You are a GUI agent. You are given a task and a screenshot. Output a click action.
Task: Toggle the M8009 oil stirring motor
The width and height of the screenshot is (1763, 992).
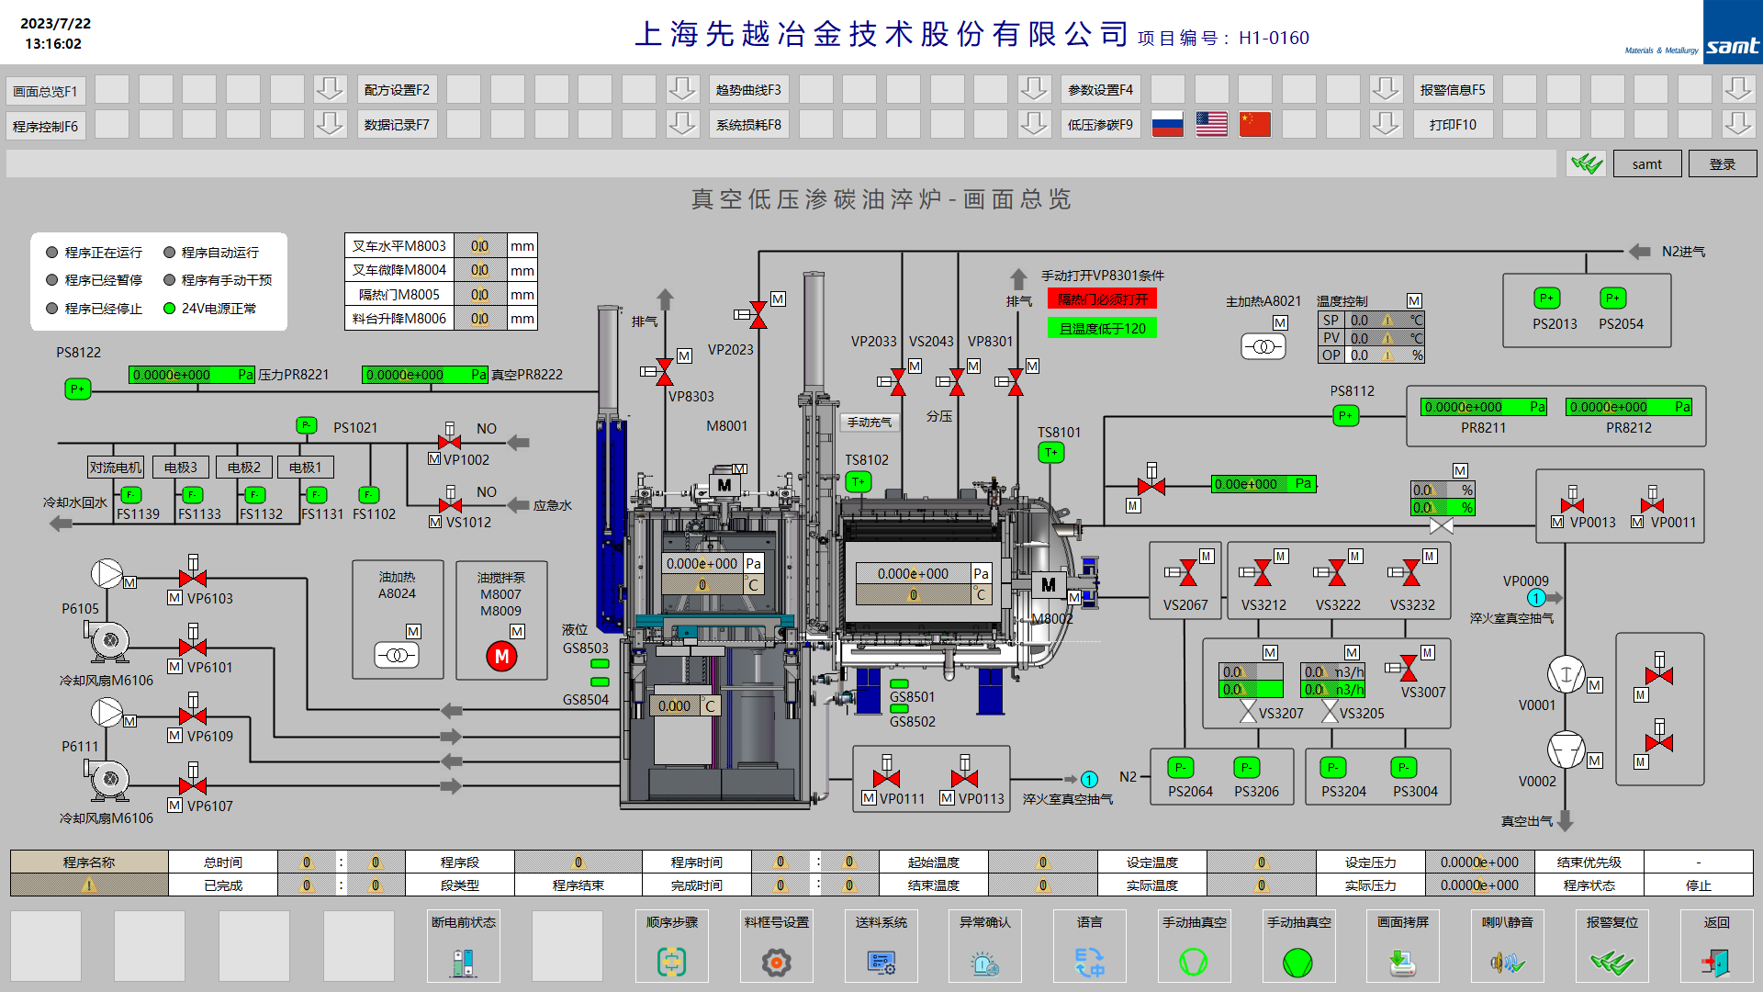501,656
